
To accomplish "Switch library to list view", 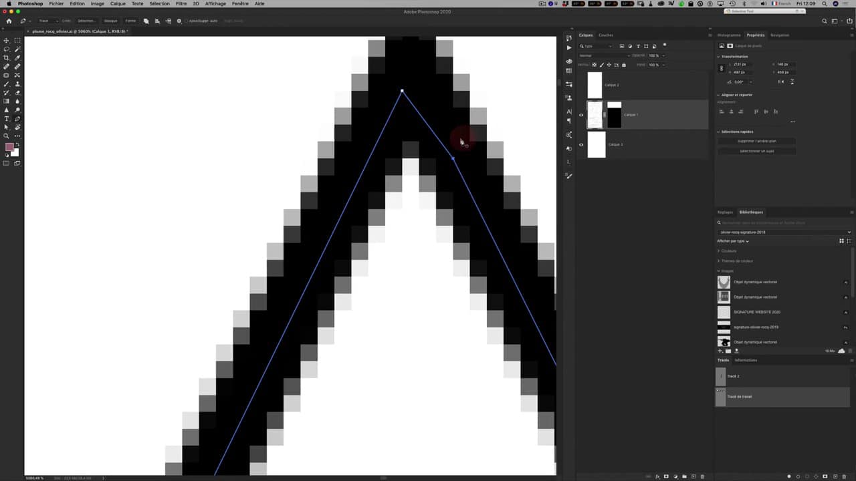I will pyautogui.click(x=849, y=241).
